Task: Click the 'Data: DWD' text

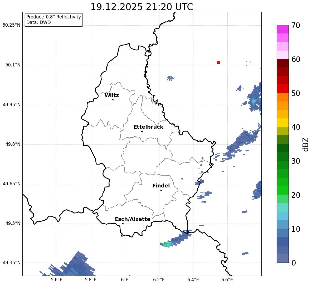Action: (38, 22)
